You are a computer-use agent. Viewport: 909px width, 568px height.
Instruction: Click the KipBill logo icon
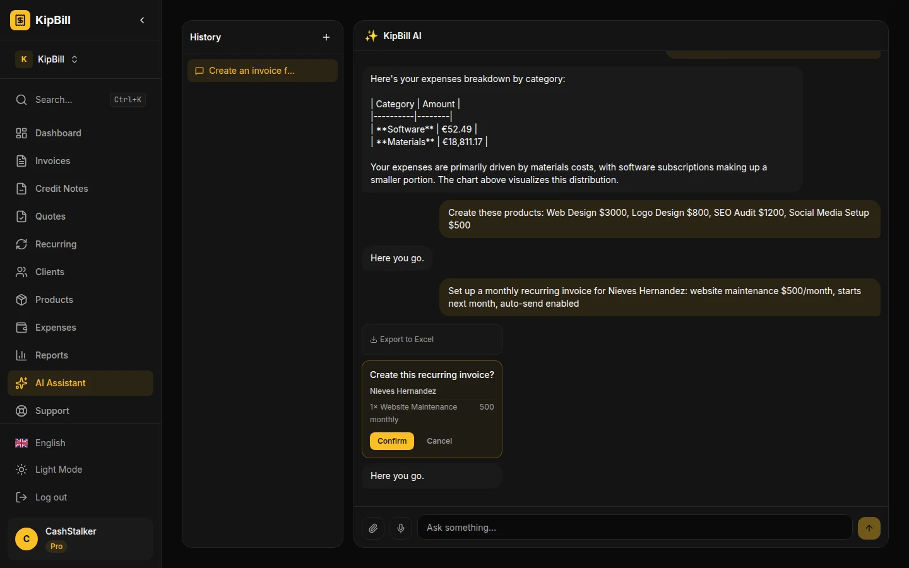[x=20, y=20]
